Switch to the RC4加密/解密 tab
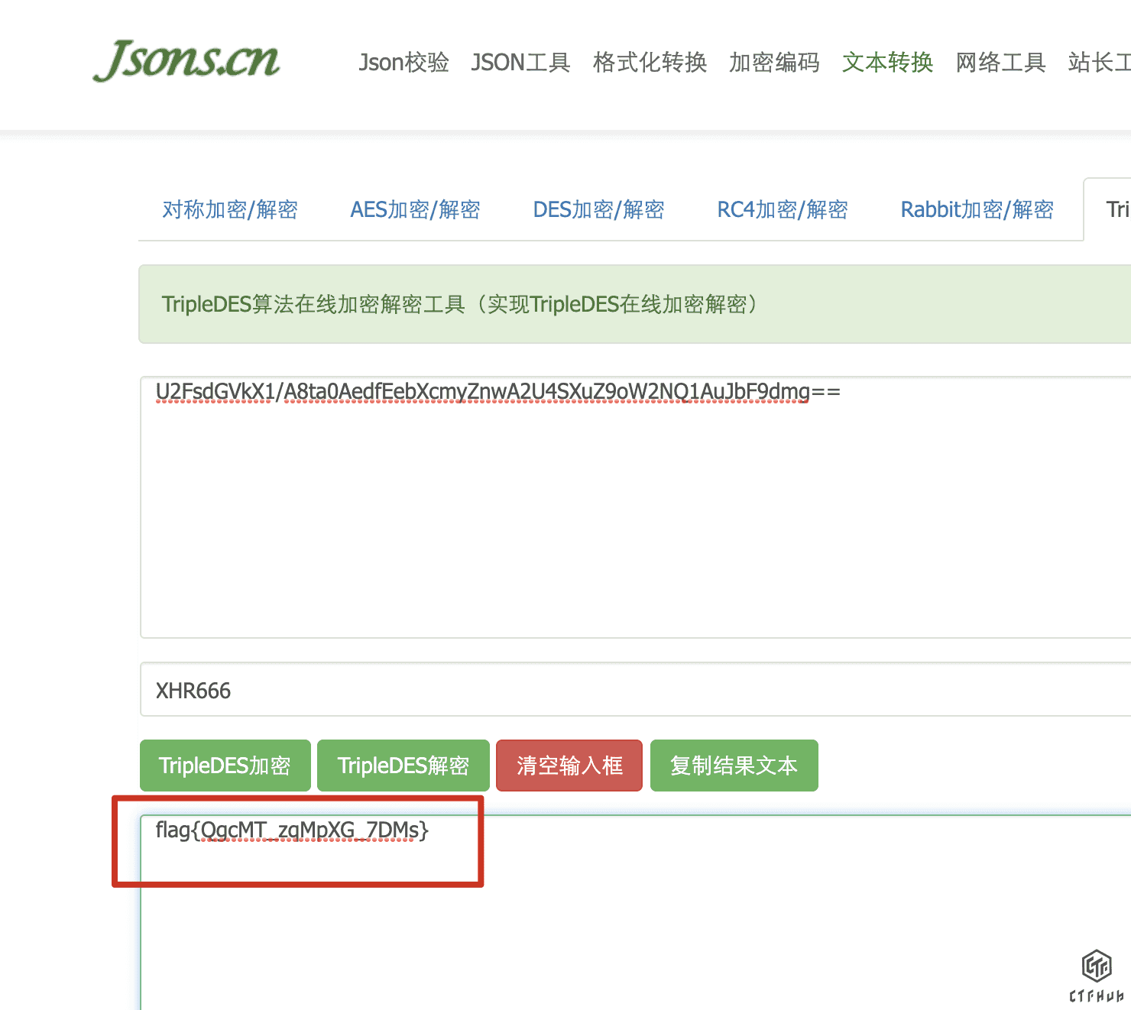The height and width of the screenshot is (1010, 1131). tap(783, 209)
